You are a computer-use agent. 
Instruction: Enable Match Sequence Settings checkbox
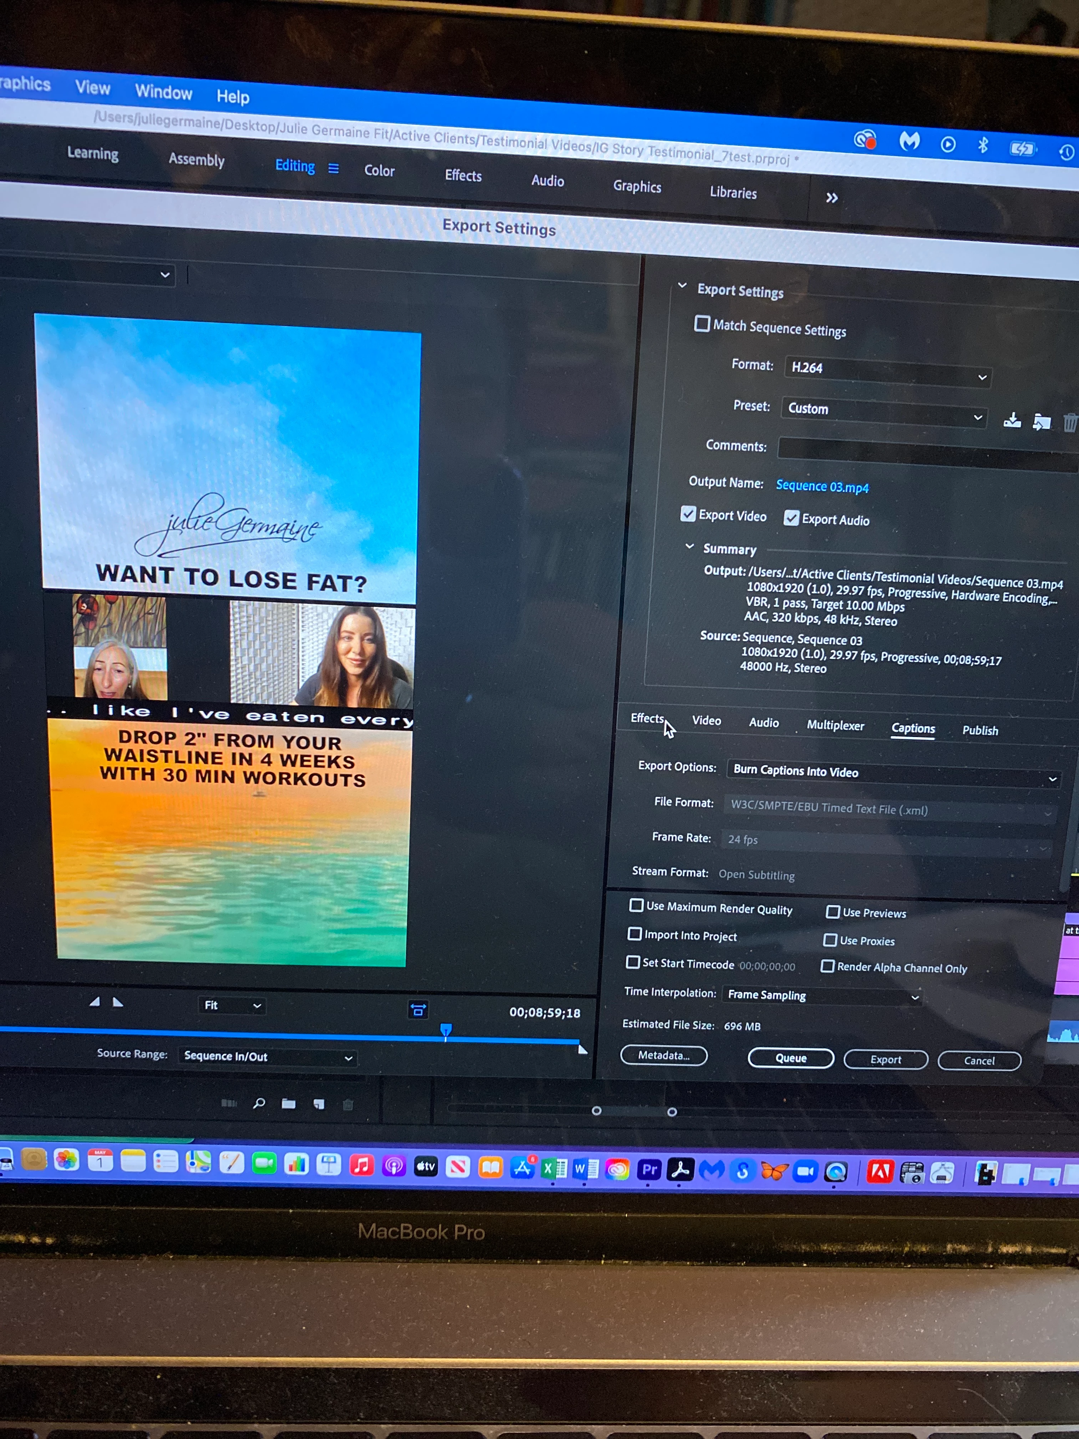[x=702, y=323]
